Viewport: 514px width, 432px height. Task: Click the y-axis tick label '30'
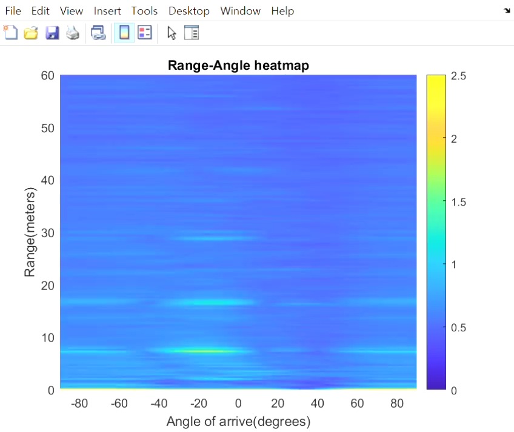(x=47, y=233)
